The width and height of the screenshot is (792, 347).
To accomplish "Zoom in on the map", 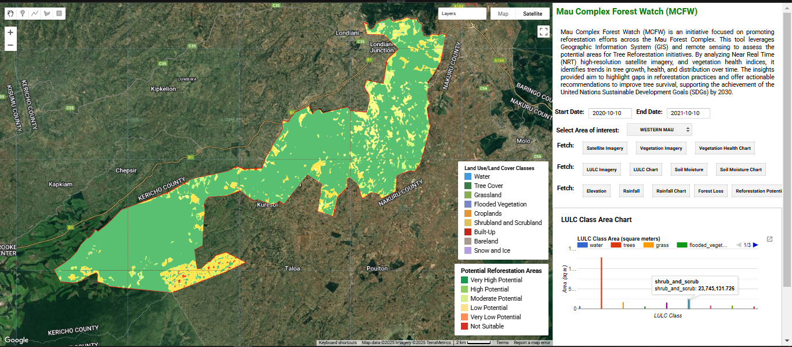I will tap(10, 32).
